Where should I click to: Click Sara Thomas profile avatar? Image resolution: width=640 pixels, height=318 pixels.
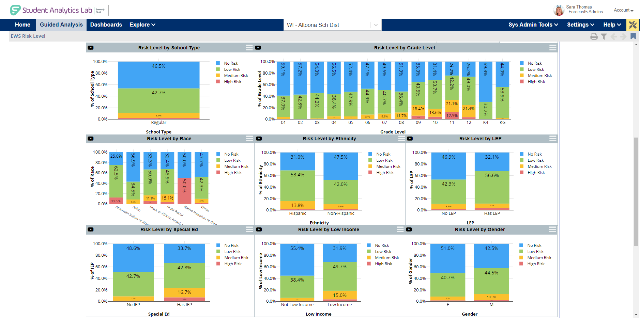[559, 10]
